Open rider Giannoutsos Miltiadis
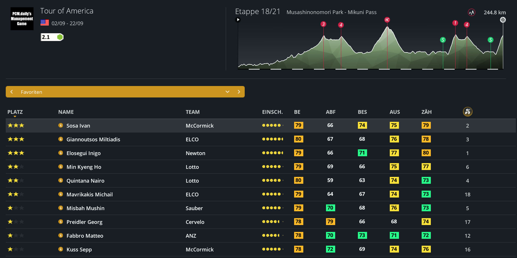 click(x=93, y=139)
